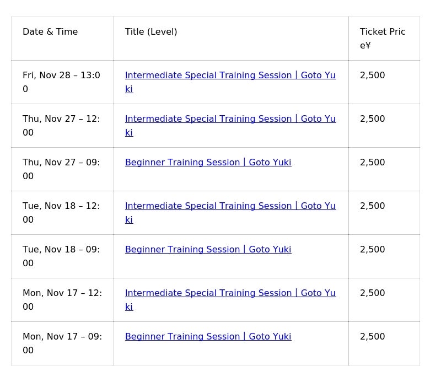Open Thu, Nov 27 Intermediate Special Training link
441x382 pixels.
click(x=230, y=119)
